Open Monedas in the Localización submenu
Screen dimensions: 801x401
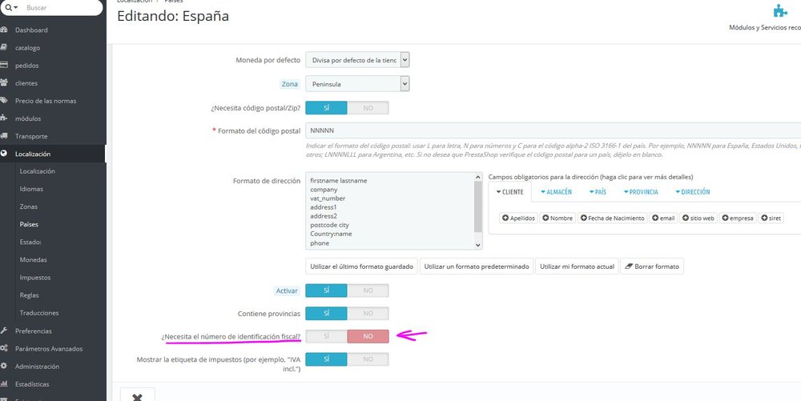(x=34, y=259)
